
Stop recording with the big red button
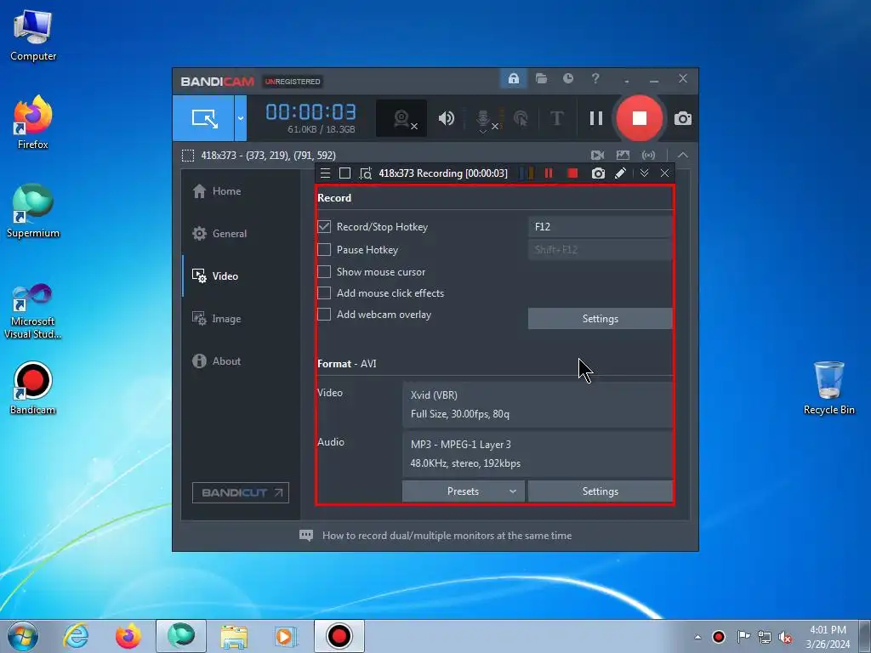640,118
